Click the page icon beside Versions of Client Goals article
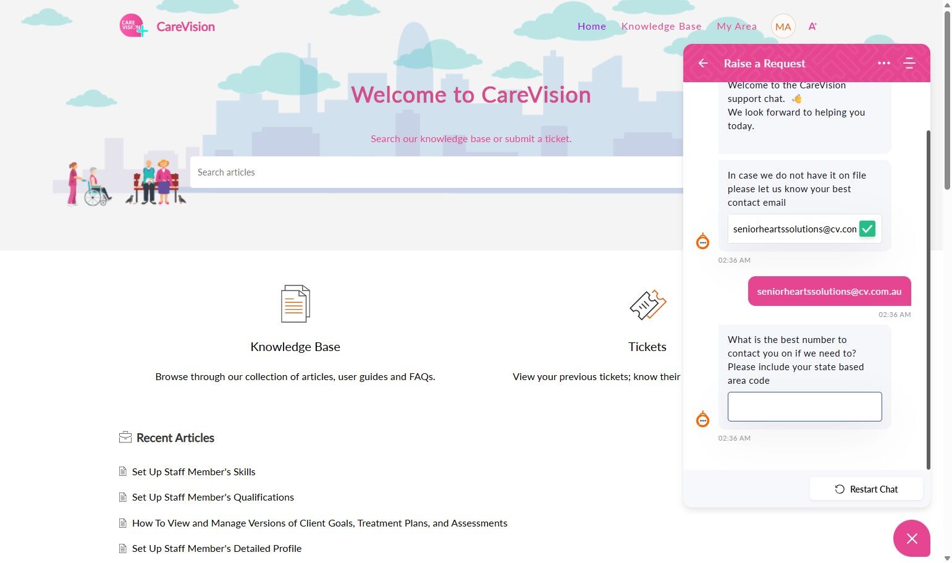 click(x=123, y=523)
